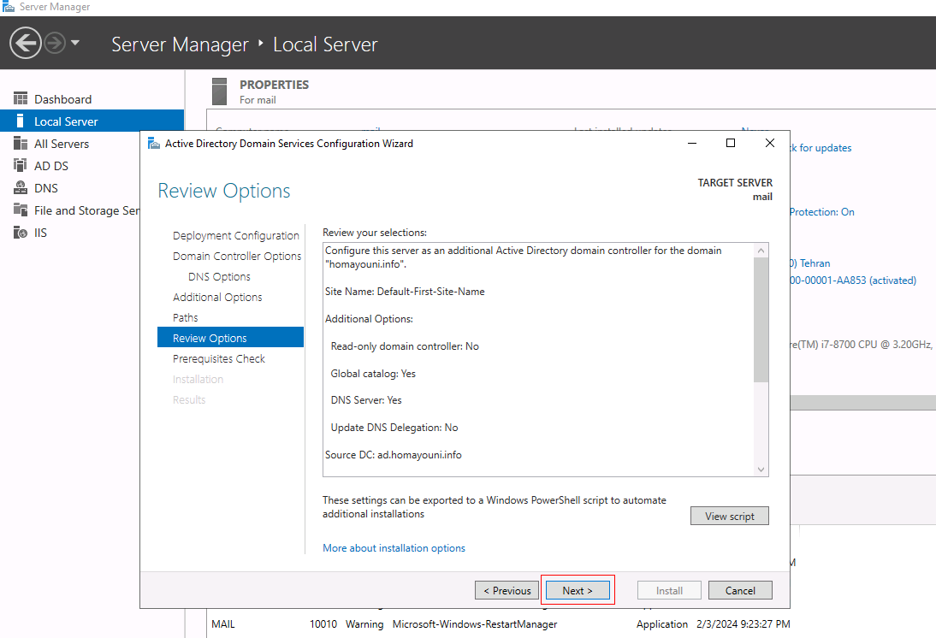Viewport: 936px width, 638px height.
Task: Click the Protection: On link
Action: pyautogui.click(x=822, y=212)
